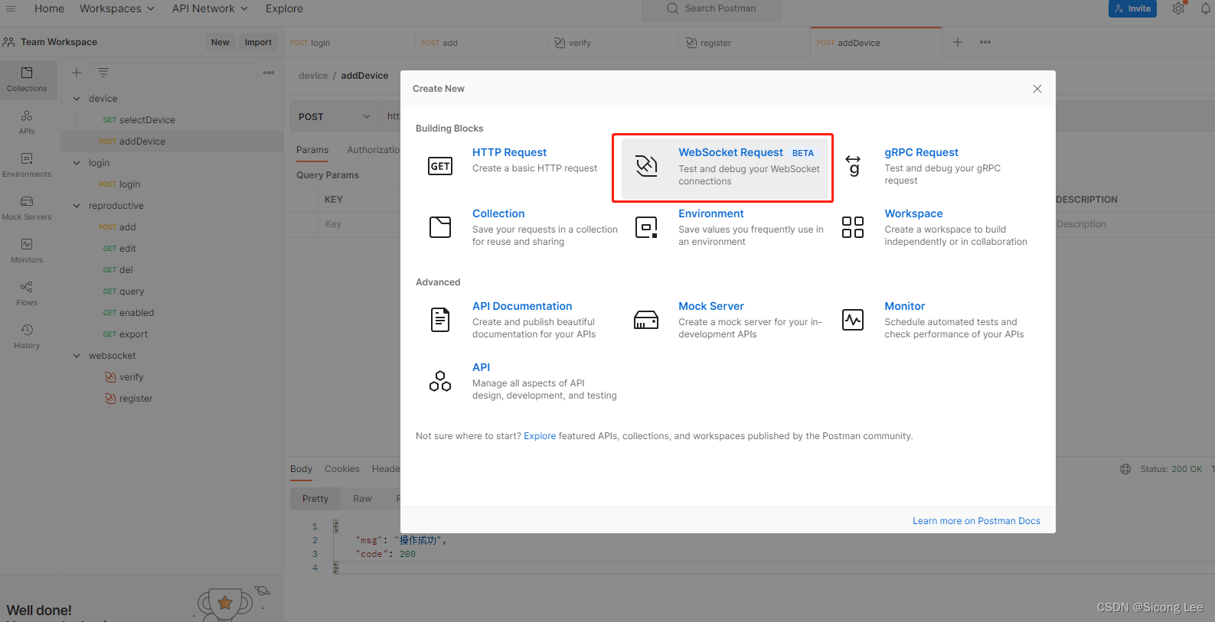Click the HTTP Request GET icon
The width and height of the screenshot is (1215, 622).
tap(440, 166)
